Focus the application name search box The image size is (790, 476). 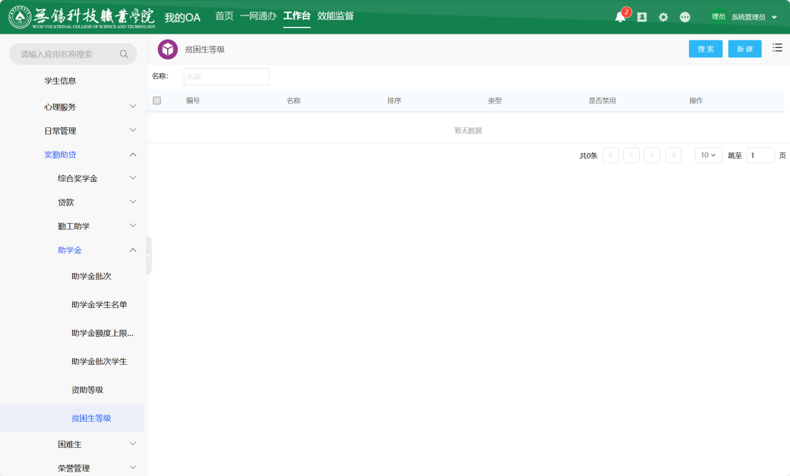(x=73, y=54)
